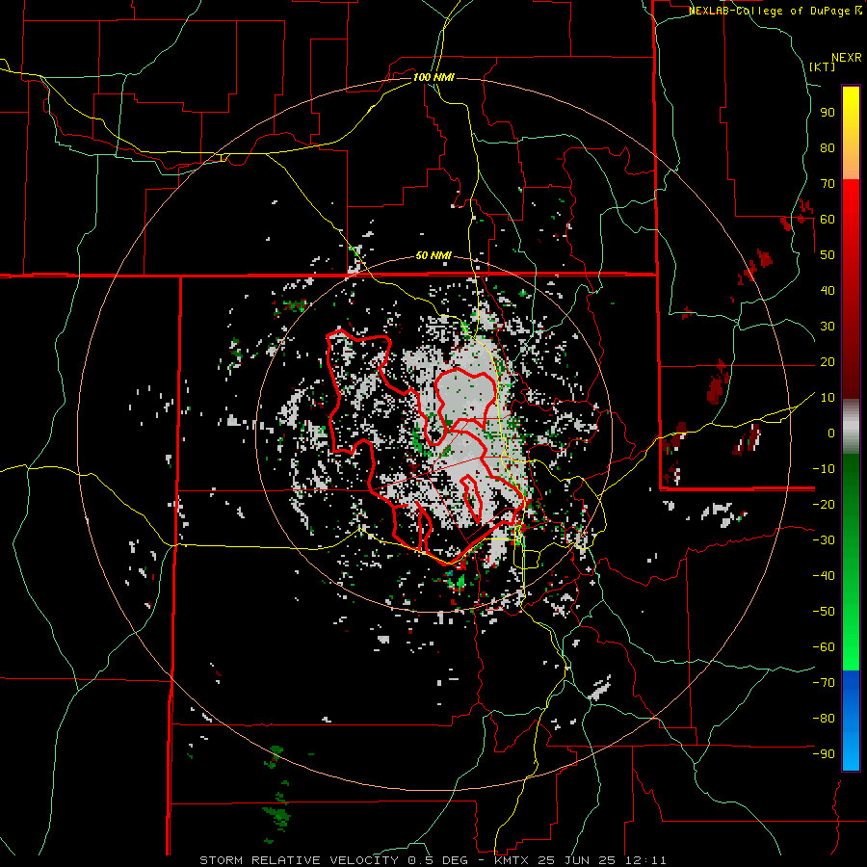Click the -20 scale value
Screen dimensions: 867x867
[825, 505]
